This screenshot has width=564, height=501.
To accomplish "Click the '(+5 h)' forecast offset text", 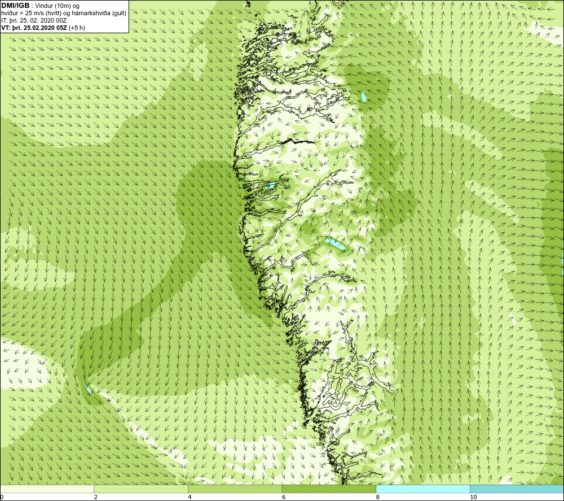I will point(77,28).
